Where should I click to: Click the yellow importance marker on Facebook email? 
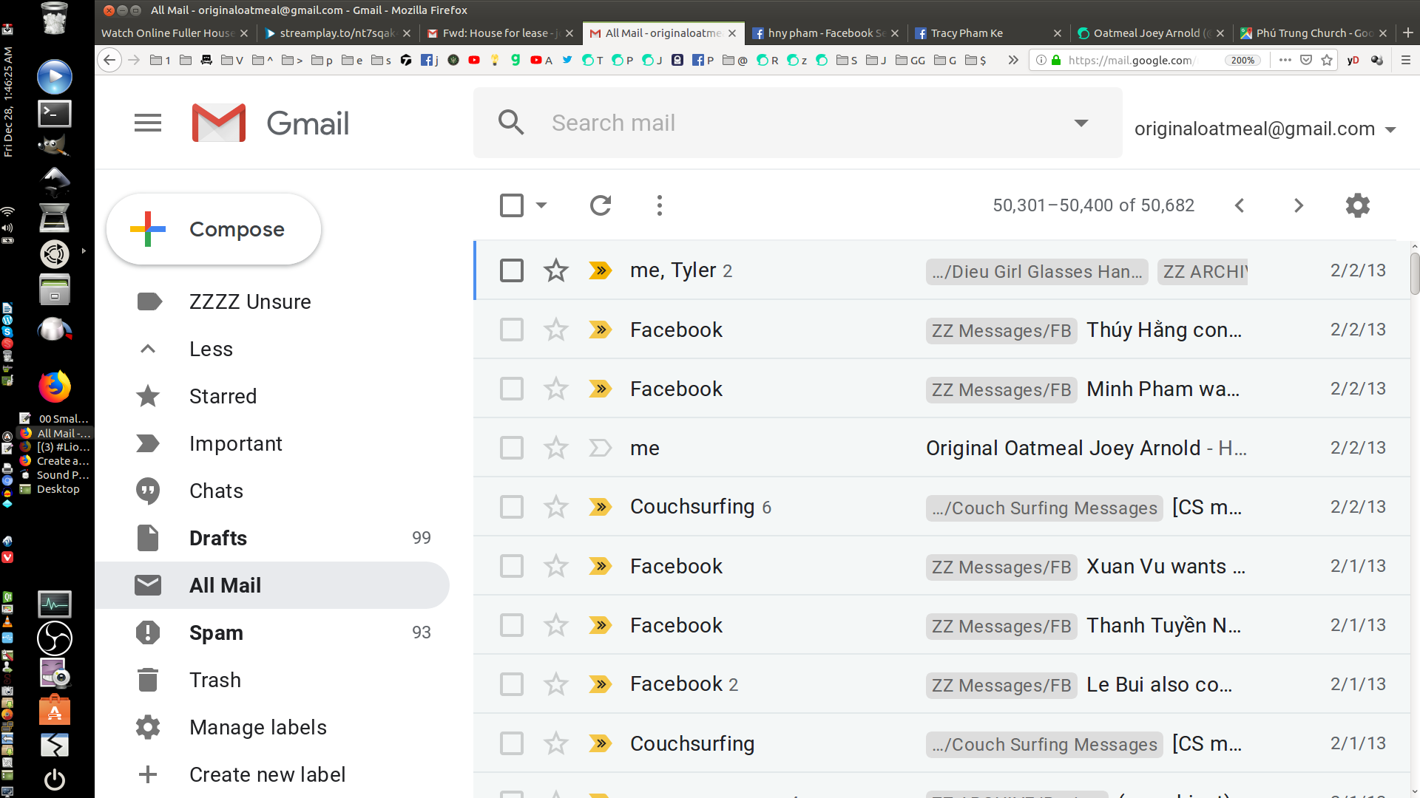(600, 330)
